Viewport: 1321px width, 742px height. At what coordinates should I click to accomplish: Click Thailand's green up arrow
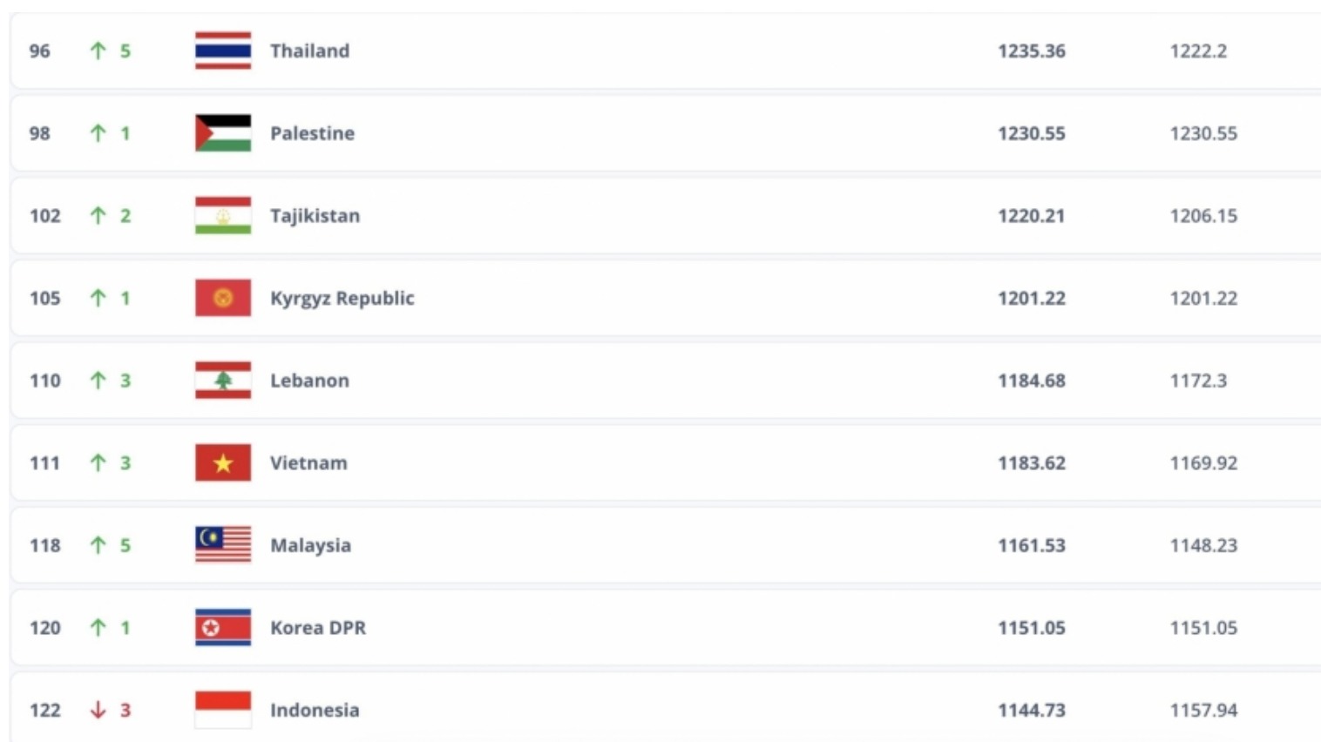(98, 51)
